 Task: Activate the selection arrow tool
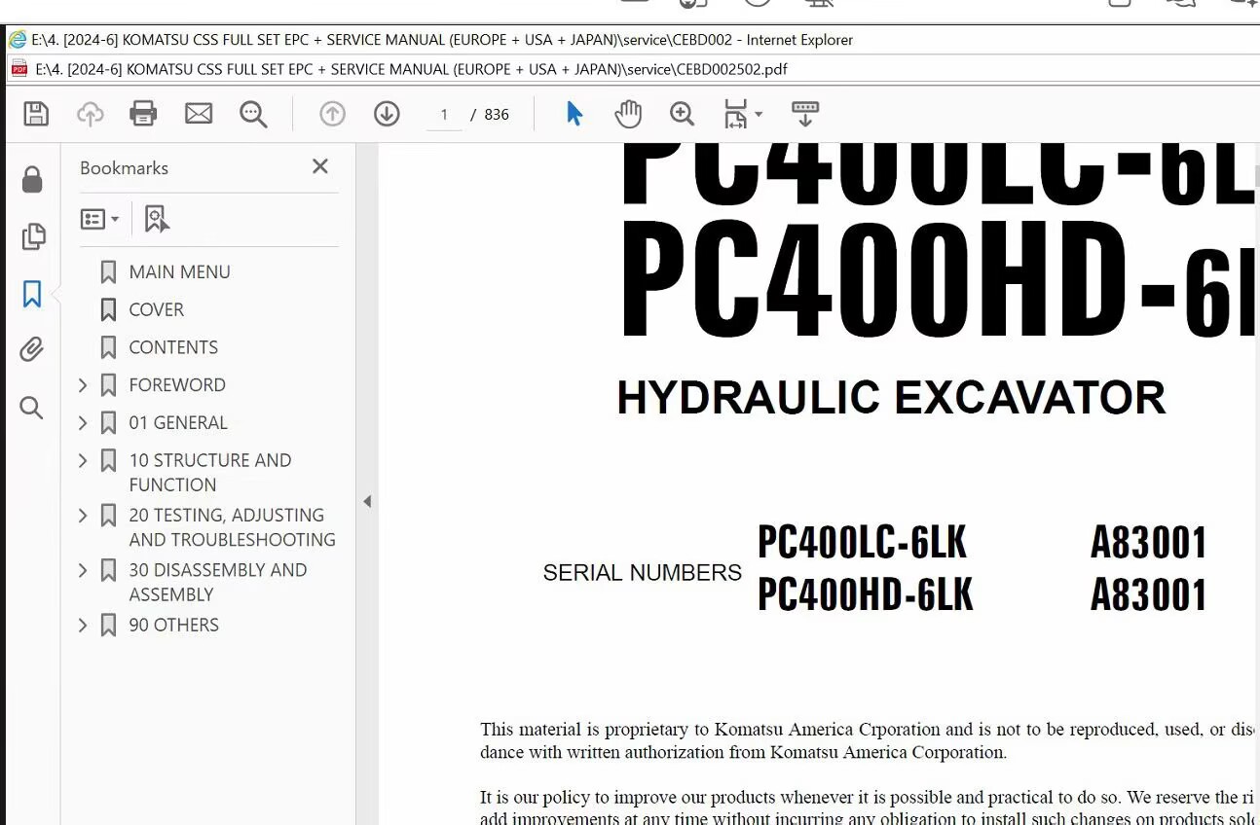tap(574, 114)
